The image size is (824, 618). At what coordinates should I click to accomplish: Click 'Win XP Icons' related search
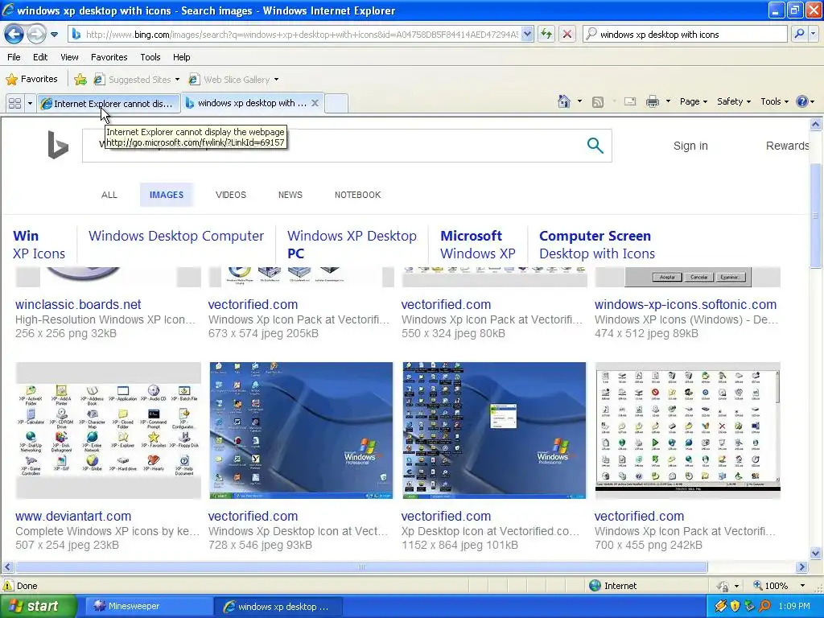tap(39, 245)
